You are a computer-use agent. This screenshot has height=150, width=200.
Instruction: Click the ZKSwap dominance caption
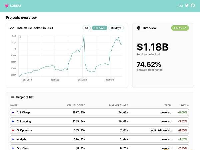(x=149, y=70)
